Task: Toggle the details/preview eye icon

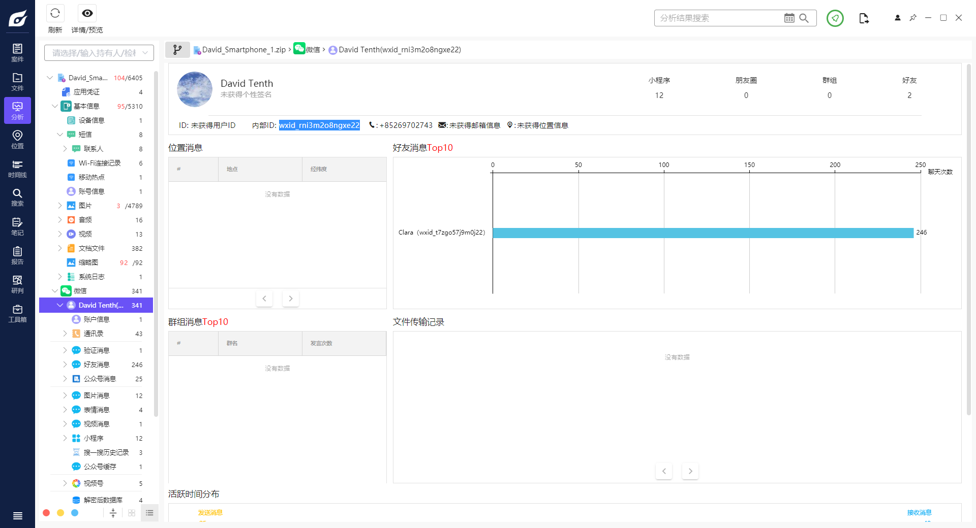Action: 87,14
